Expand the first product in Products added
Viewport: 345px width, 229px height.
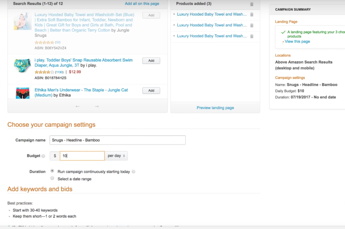tap(174, 14)
